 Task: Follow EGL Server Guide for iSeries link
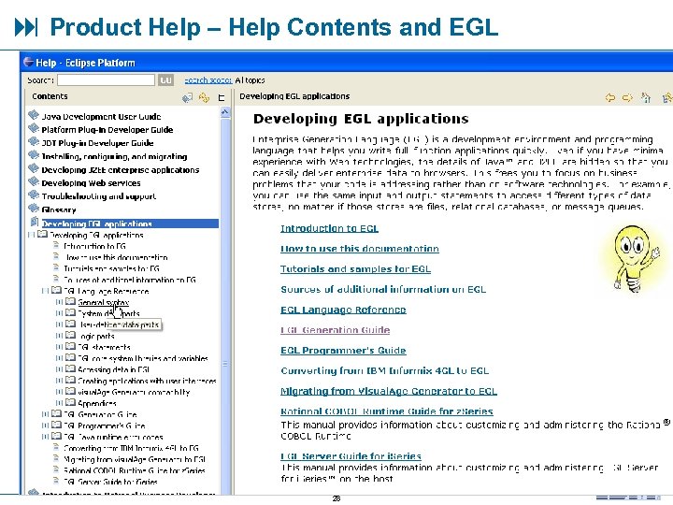(x=351, y=456)
